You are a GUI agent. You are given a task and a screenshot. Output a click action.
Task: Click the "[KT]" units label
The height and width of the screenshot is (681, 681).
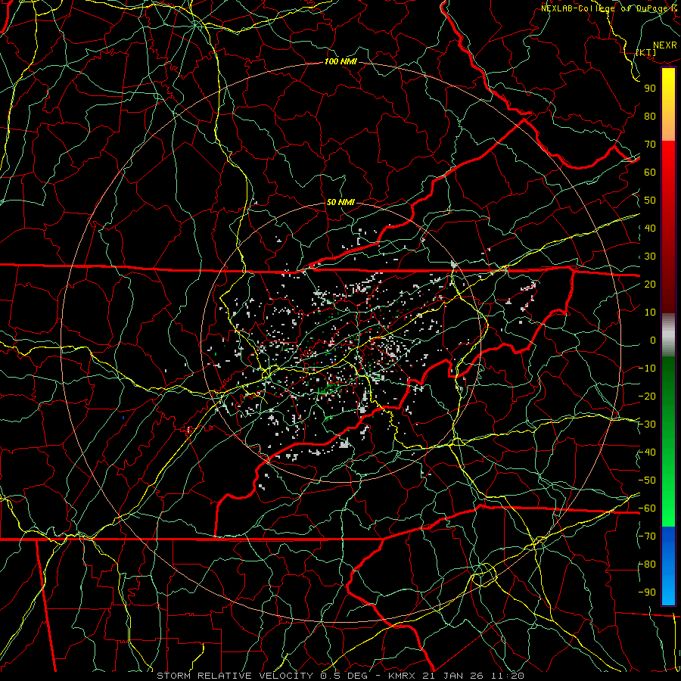point(646,52)
